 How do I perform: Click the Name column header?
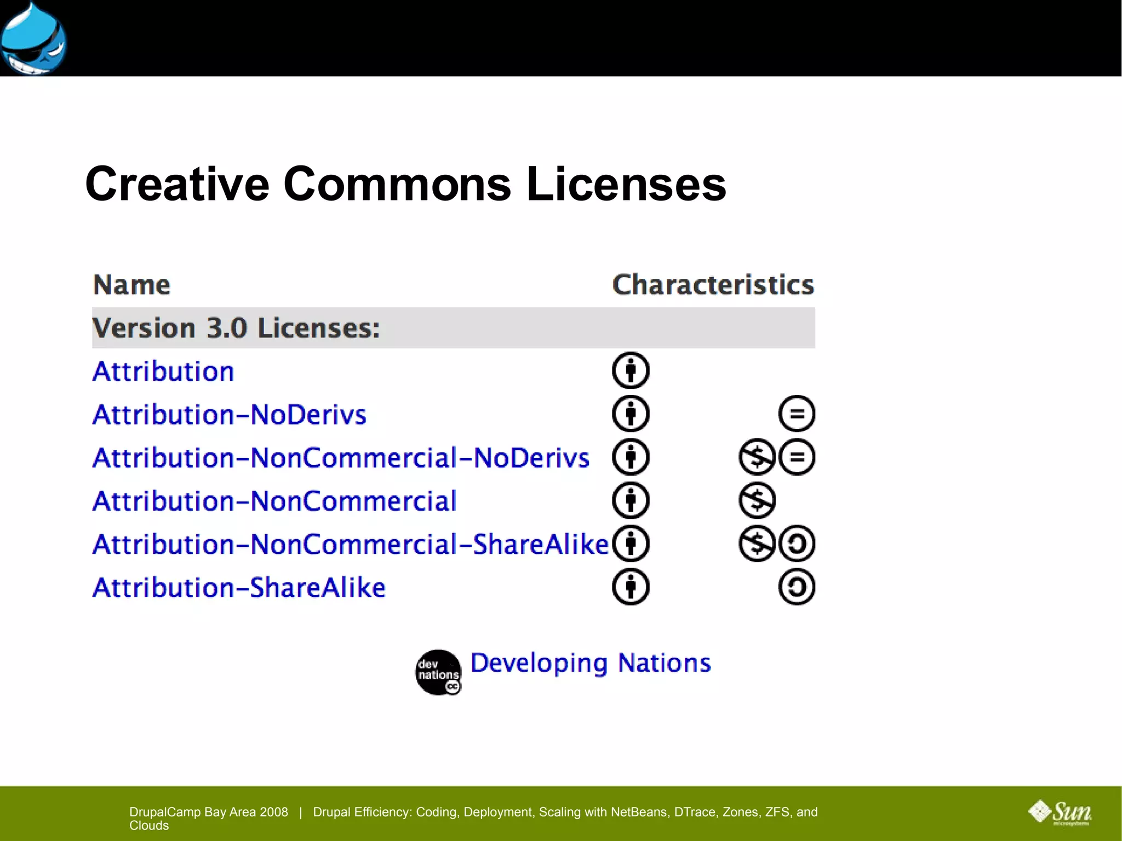[x=131, y=284]
